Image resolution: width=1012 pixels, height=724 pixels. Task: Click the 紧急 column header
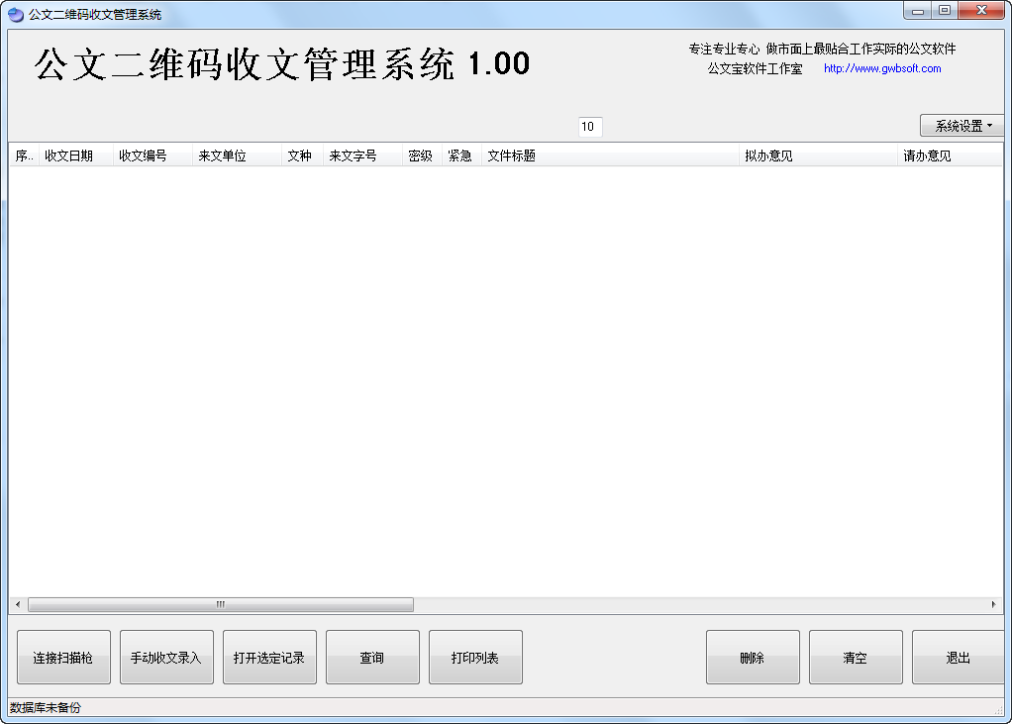(461, 155)
